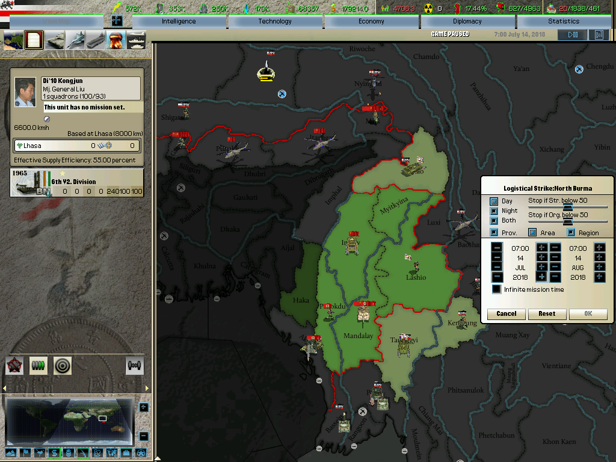Click the Reset button in mission dialog
The height and width of the screenshot is (462, 616).
(x=546, y=313)
